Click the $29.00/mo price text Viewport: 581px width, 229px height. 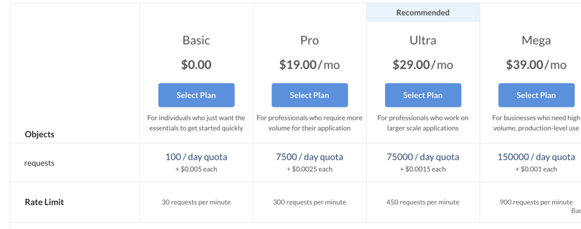tap(423, 65)
